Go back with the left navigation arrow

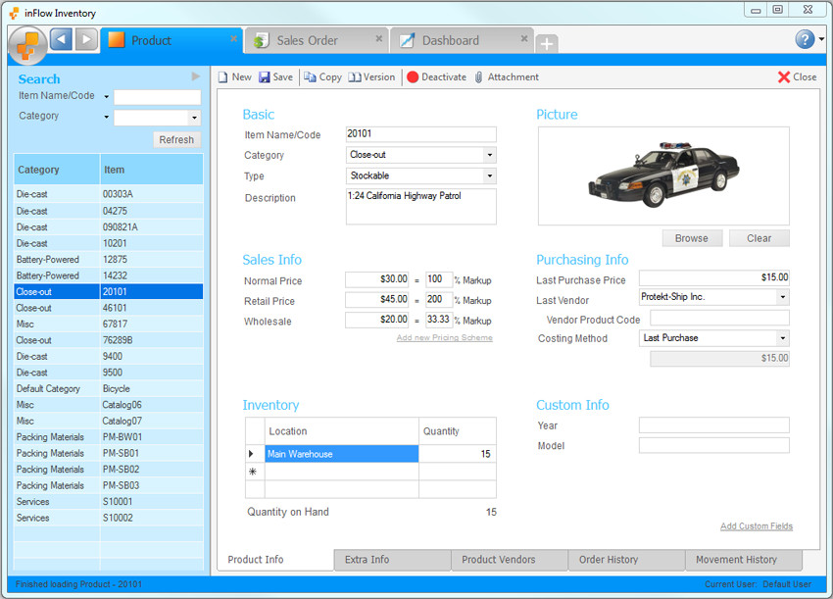tap(61, 40)
